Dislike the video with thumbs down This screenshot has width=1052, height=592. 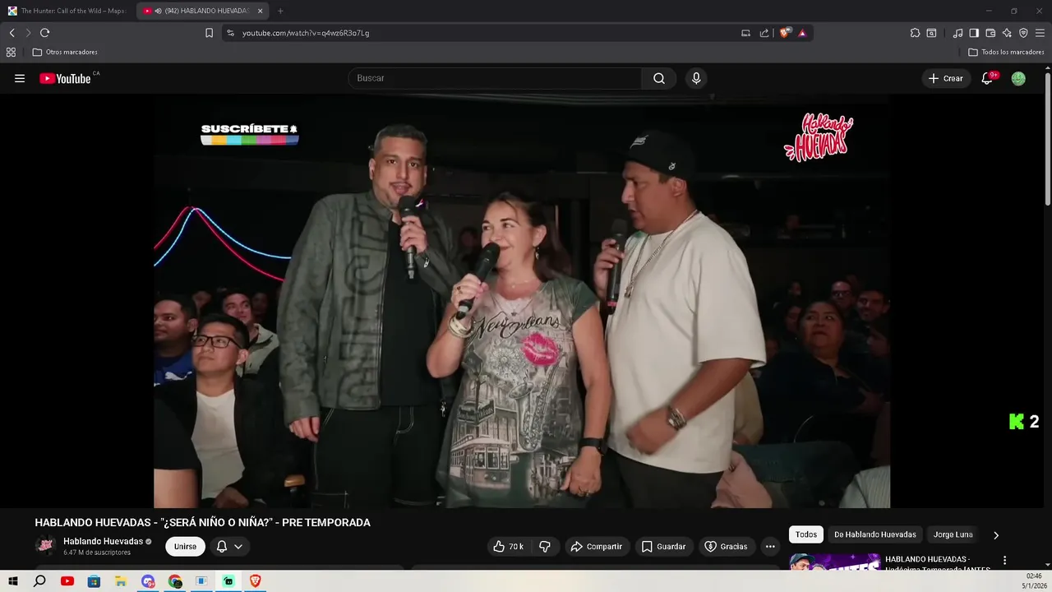[x=544, y=546]
